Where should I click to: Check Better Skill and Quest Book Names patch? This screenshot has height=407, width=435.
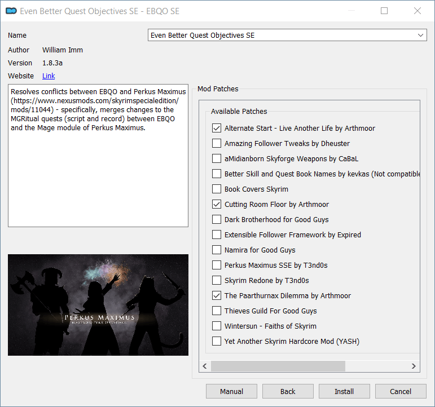[x=217, y=174]
